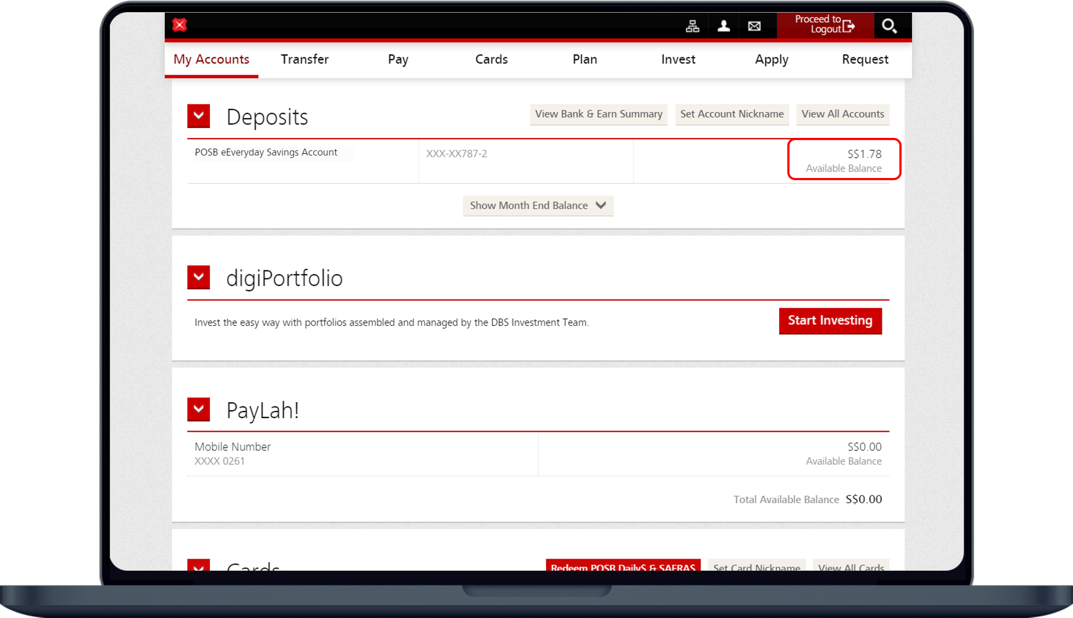Open the Request menu
This screenshot has height=618, width=1073.
pyautogui.click(x=865, y=59)
